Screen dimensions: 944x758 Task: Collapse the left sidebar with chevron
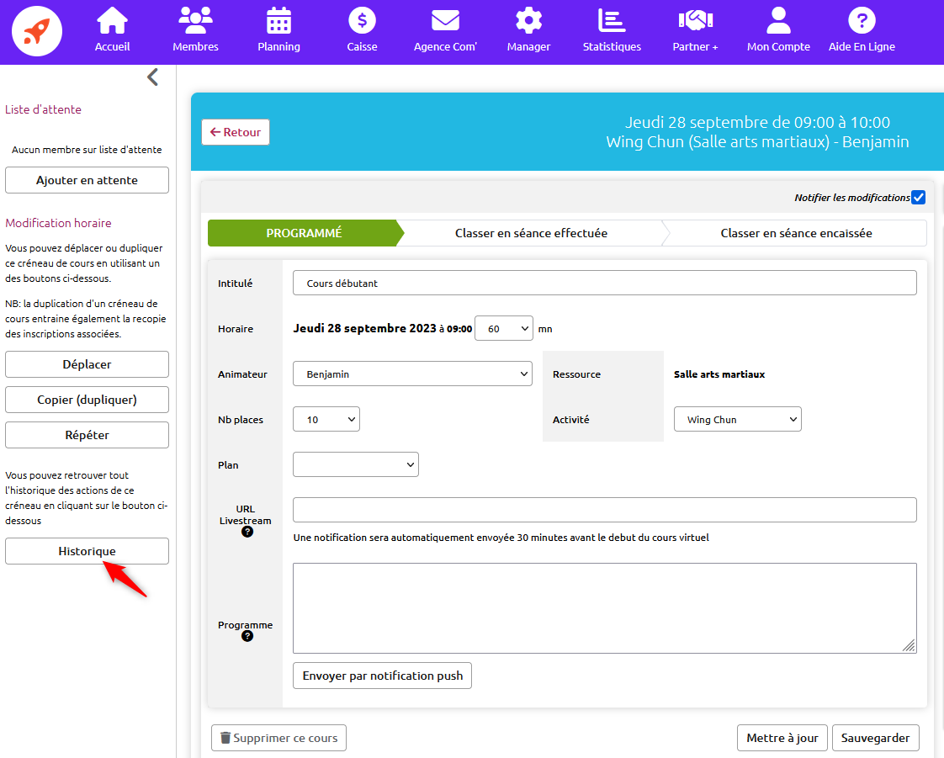click(x=153, y=77)
